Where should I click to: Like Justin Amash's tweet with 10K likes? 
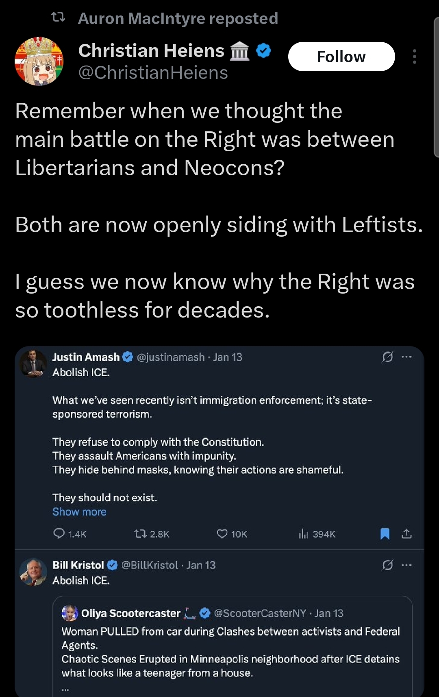point(222,534)
